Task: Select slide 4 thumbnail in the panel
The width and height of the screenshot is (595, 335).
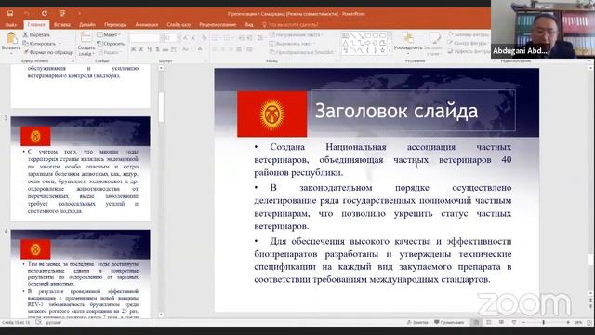Action: coord(81,274)
